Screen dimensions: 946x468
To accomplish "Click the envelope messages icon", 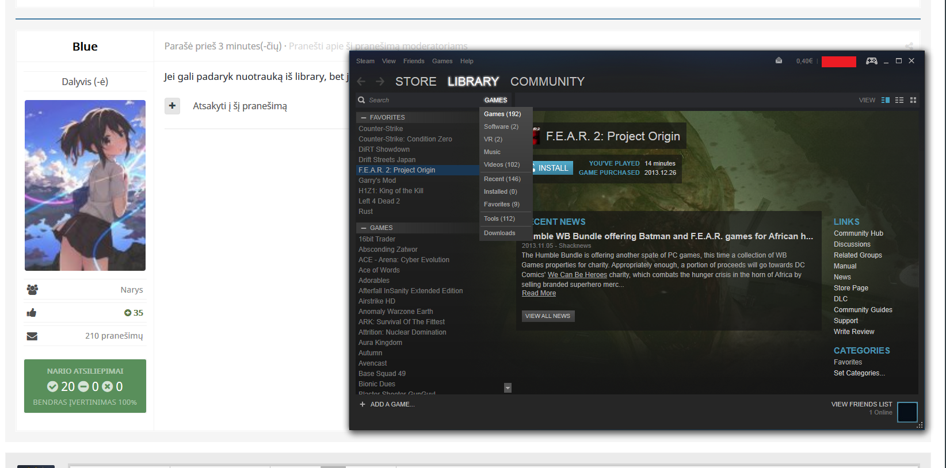I will coord(32,336).
